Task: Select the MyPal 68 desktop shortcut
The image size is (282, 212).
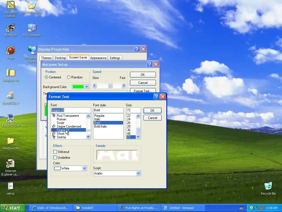Action: coord(11,30)
